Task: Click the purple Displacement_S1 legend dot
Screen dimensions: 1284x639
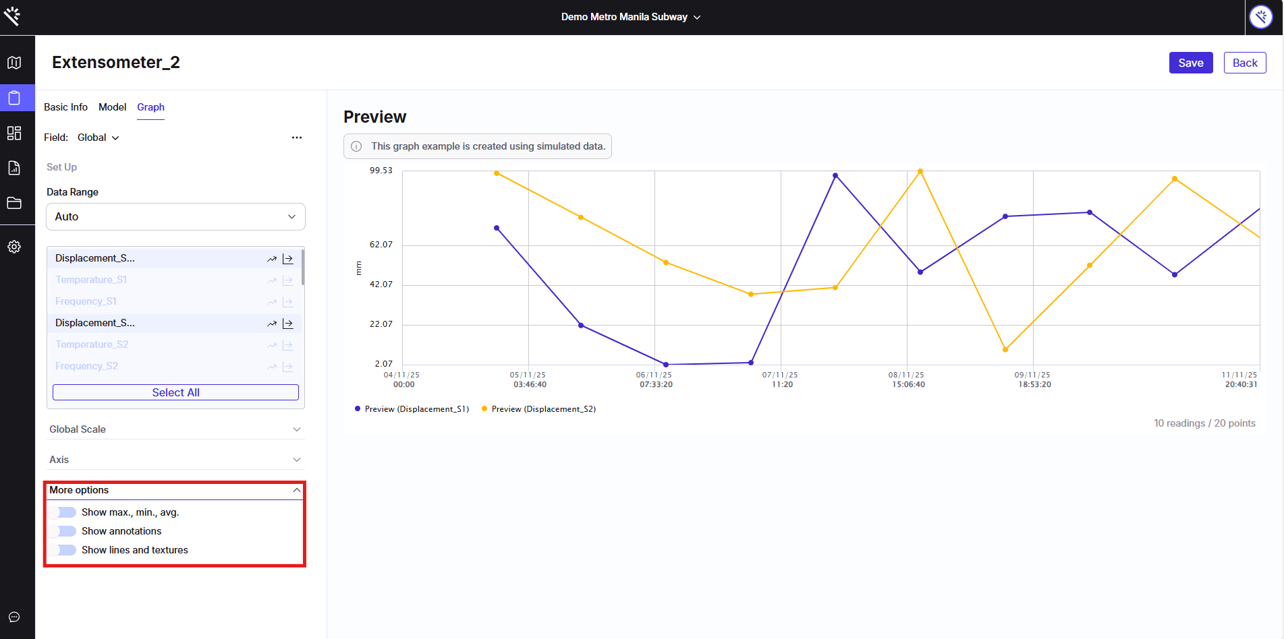Action: [x=358, y=408]
